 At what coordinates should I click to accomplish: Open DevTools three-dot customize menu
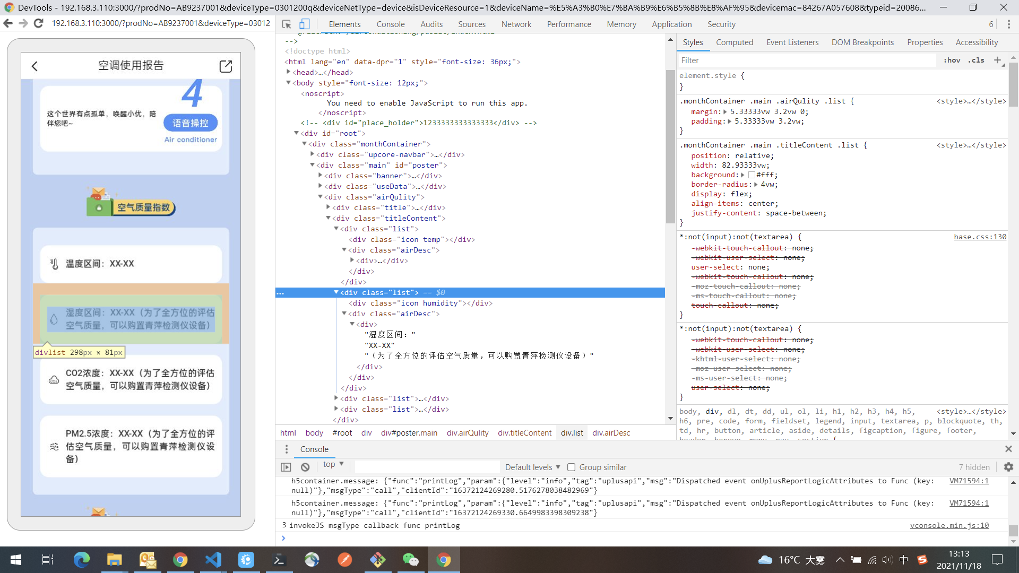(x=1009, y=24)
